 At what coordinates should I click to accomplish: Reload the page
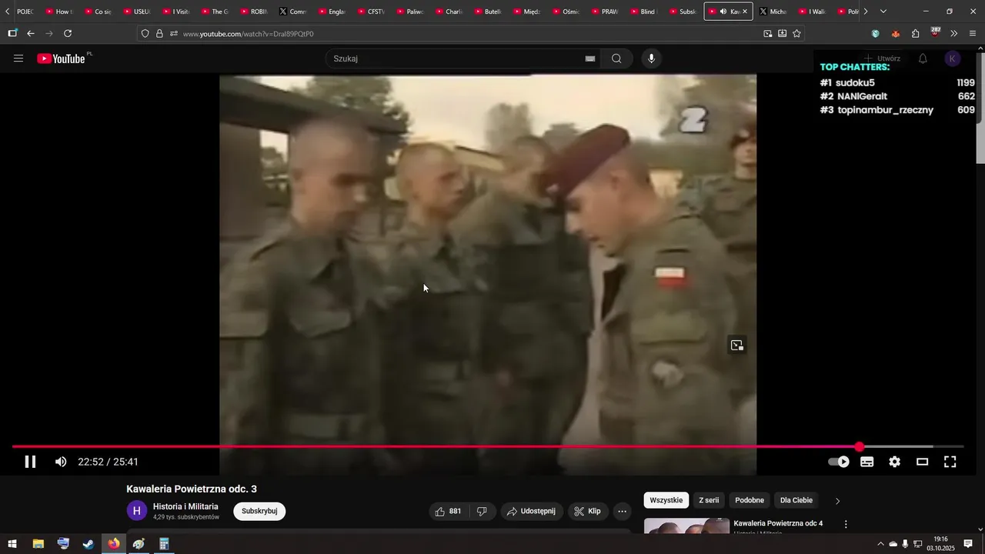point(68,33)
